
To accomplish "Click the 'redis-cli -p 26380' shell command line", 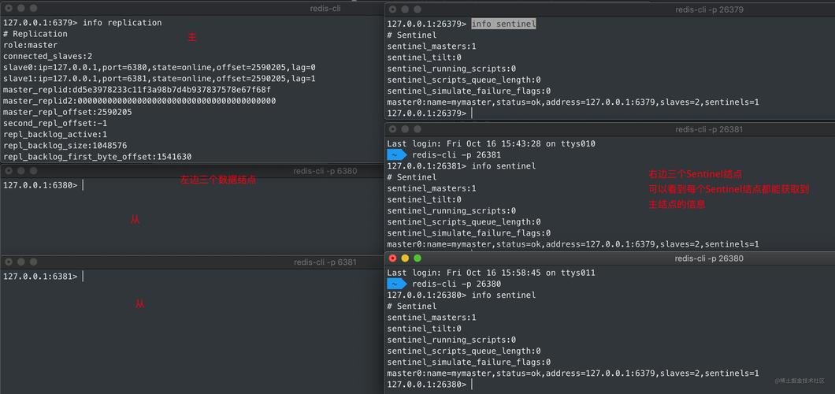I will pos(456,284).
